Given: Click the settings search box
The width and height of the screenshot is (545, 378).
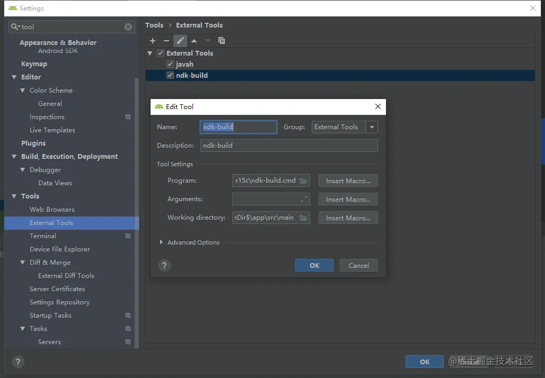Looking at the screenshot, I should [x=72, y=26].
